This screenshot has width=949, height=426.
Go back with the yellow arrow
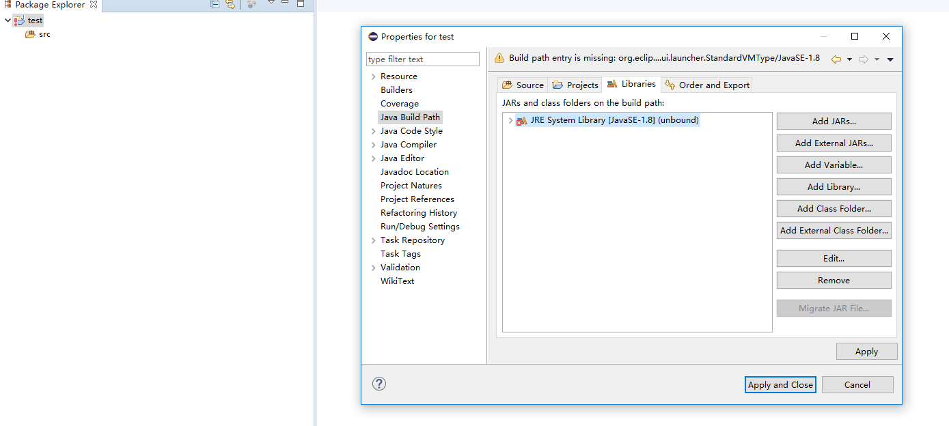pyautogui.click(x=836, y=59)
